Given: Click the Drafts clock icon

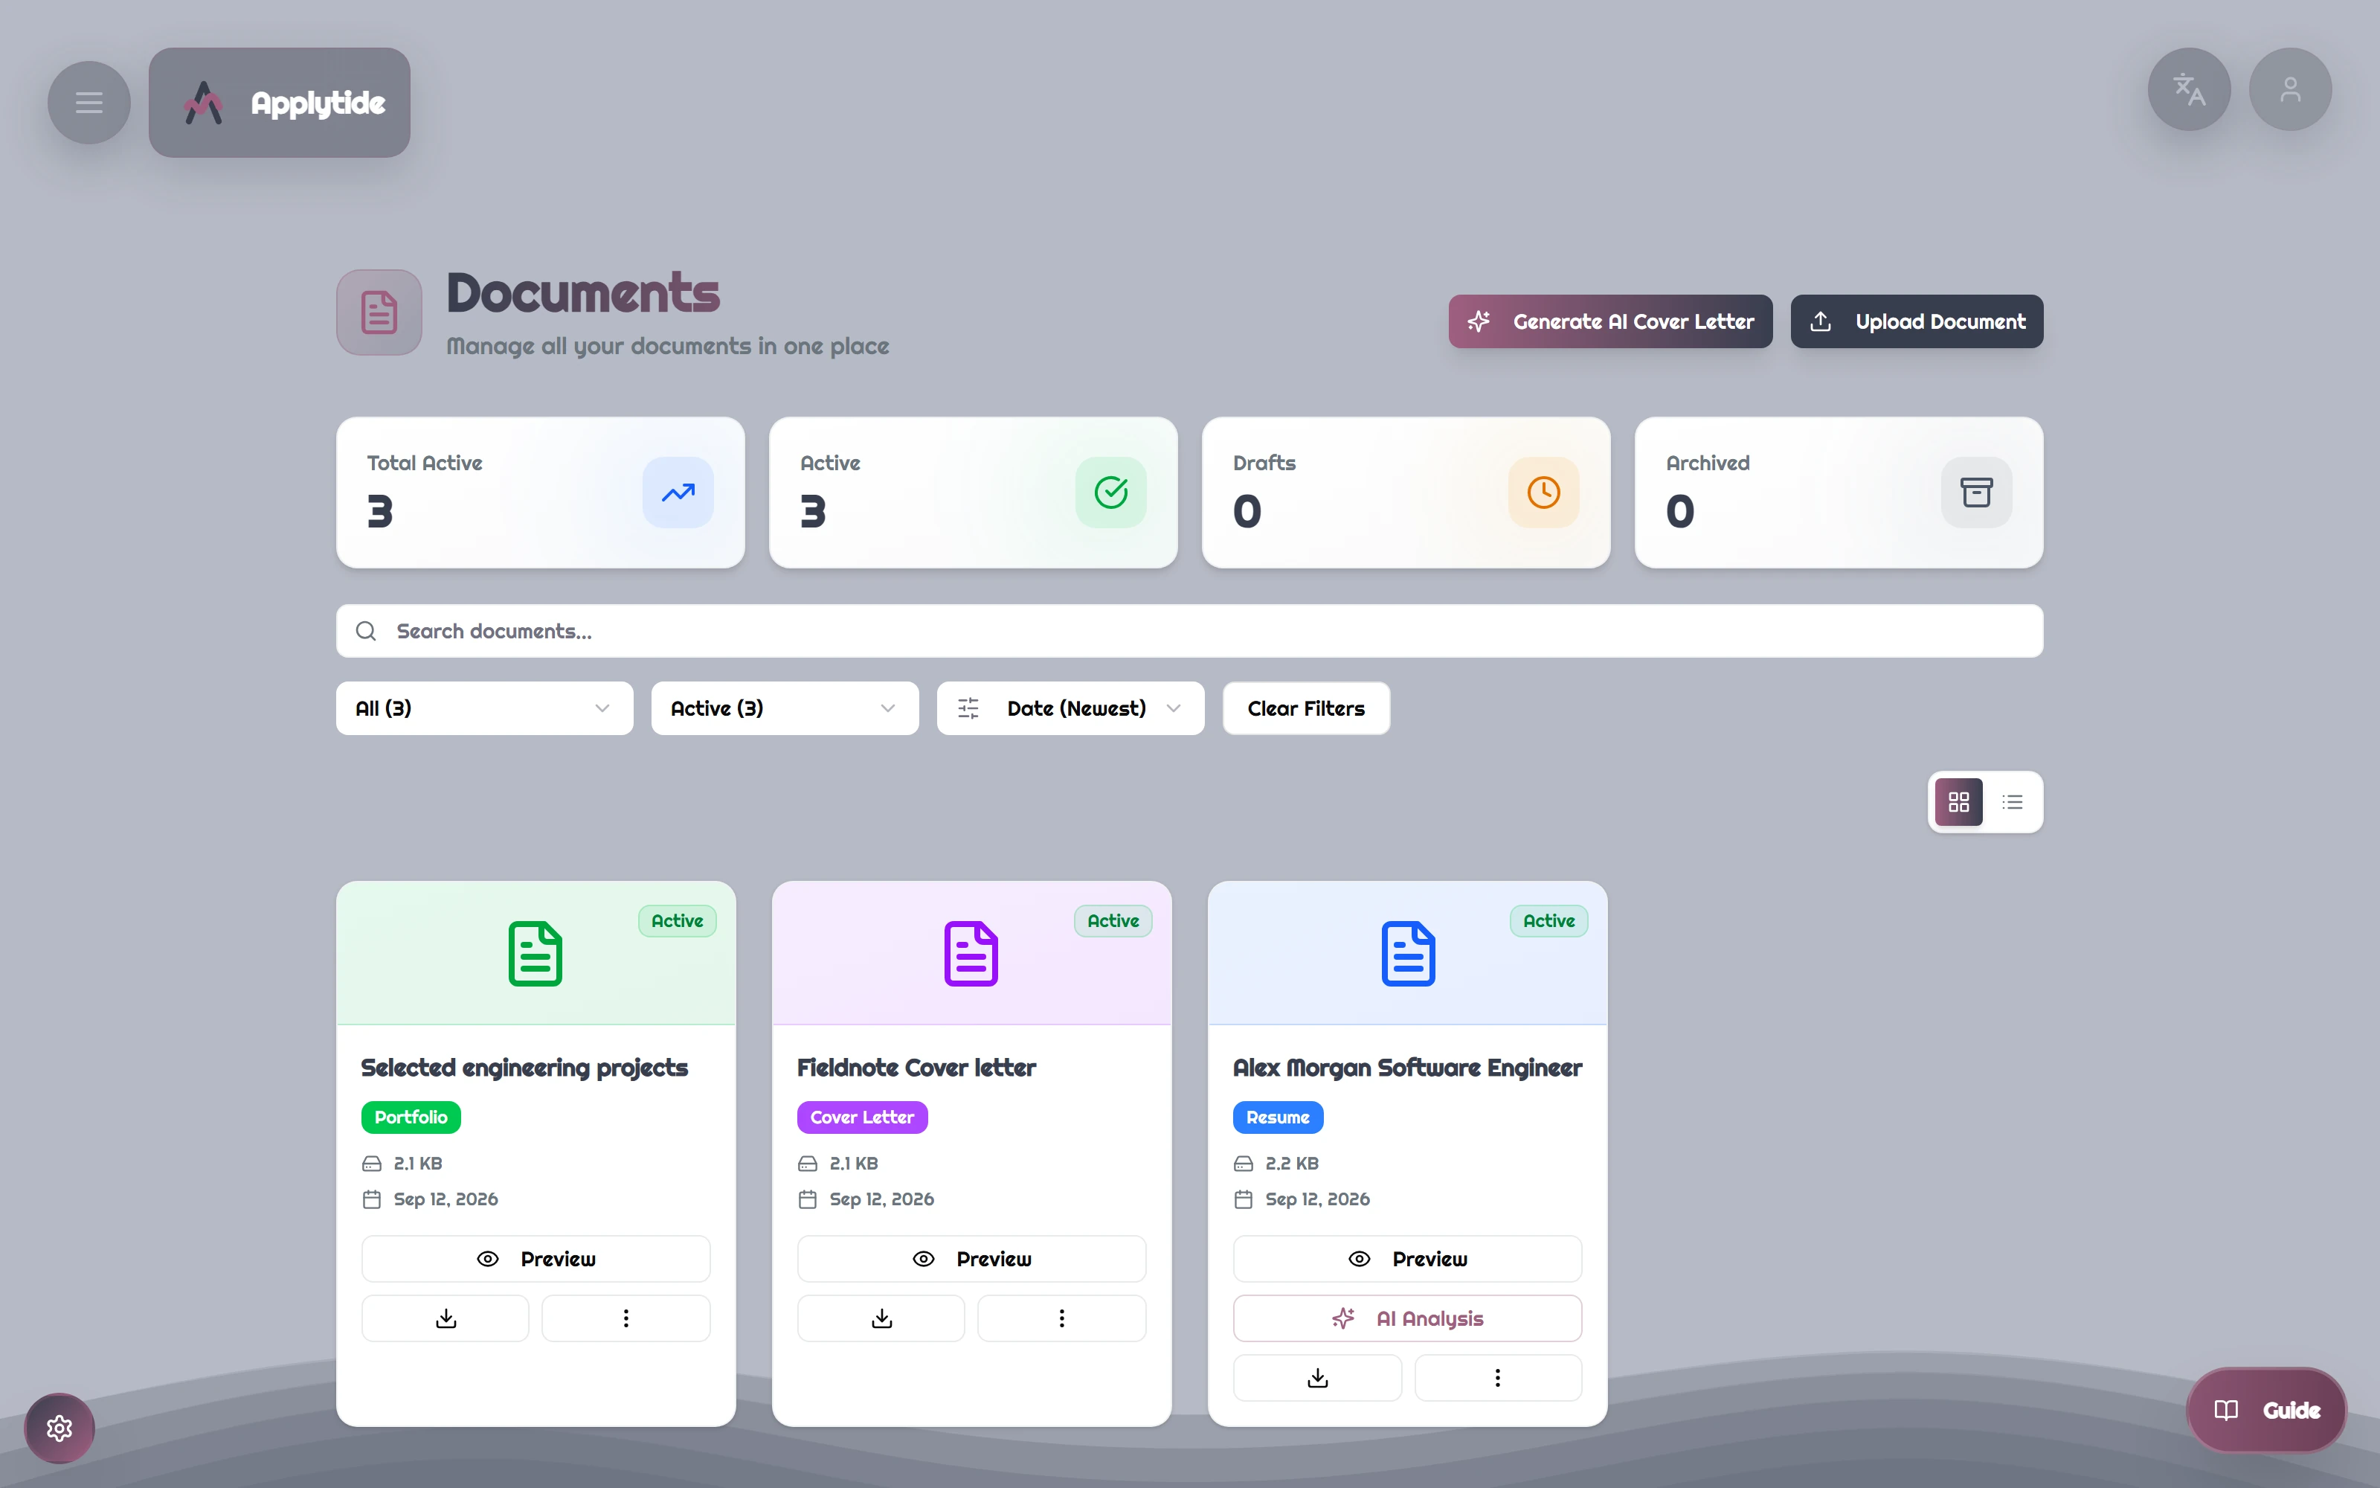Looking at the screenshot, I should coord(1544,492).
